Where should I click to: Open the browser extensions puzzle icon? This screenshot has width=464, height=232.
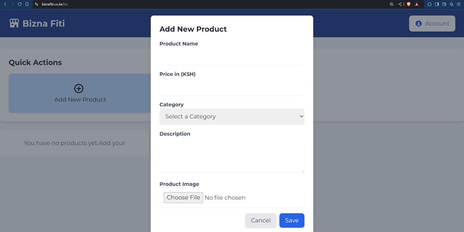tap(430, 4)
